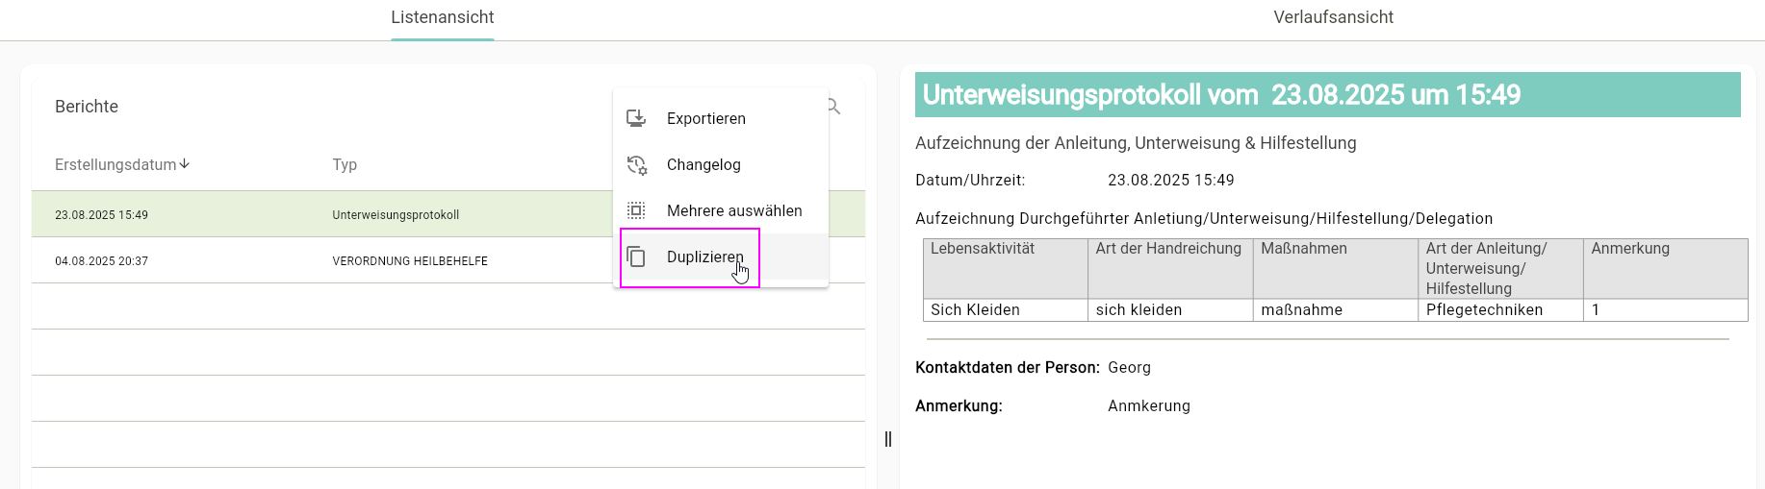
Task: Click the Berichte panel heading
Action: tap(87, 107)
